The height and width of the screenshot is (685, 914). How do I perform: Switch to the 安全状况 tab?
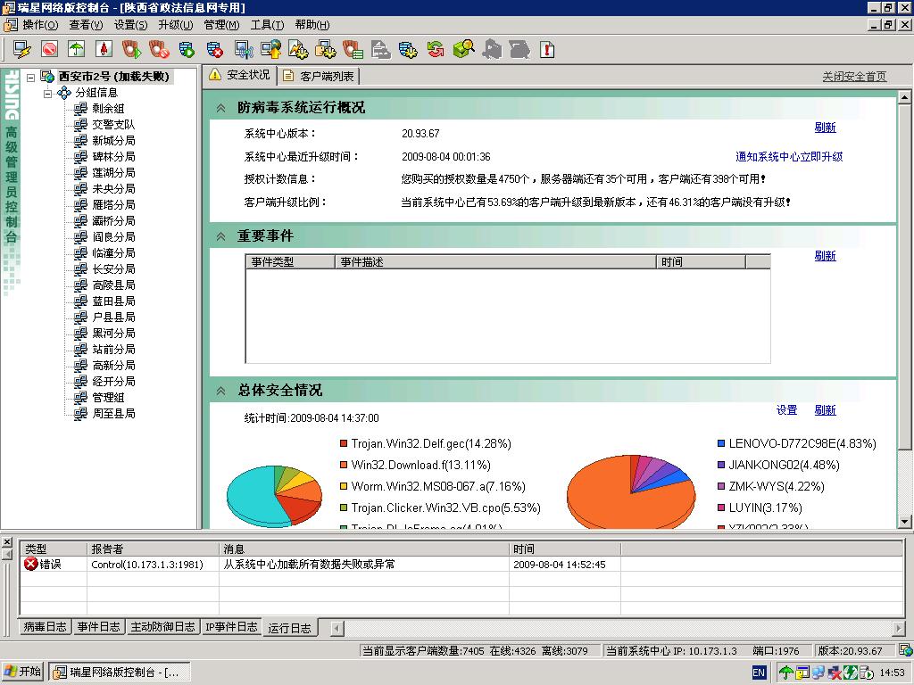click(x=239, y=75)
